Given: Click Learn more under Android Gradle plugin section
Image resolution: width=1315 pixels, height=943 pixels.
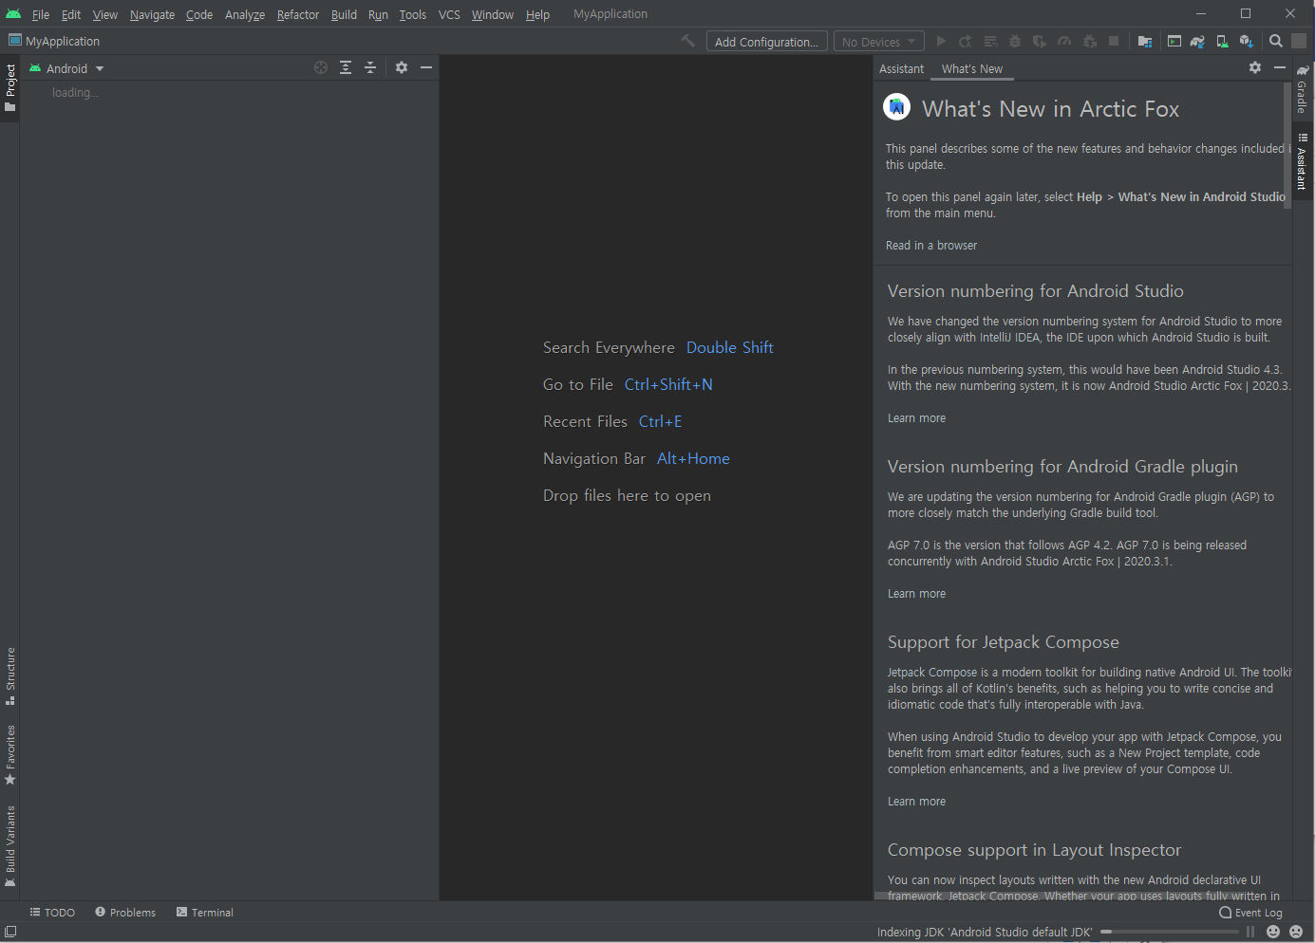Looking at the screenshot, I should (916, 593).
